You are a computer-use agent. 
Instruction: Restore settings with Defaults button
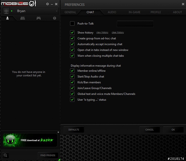pyautogui.click(x=74, y=129)
